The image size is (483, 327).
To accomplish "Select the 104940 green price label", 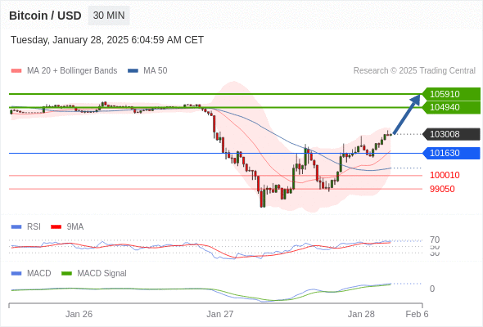I will coord(451,107).
